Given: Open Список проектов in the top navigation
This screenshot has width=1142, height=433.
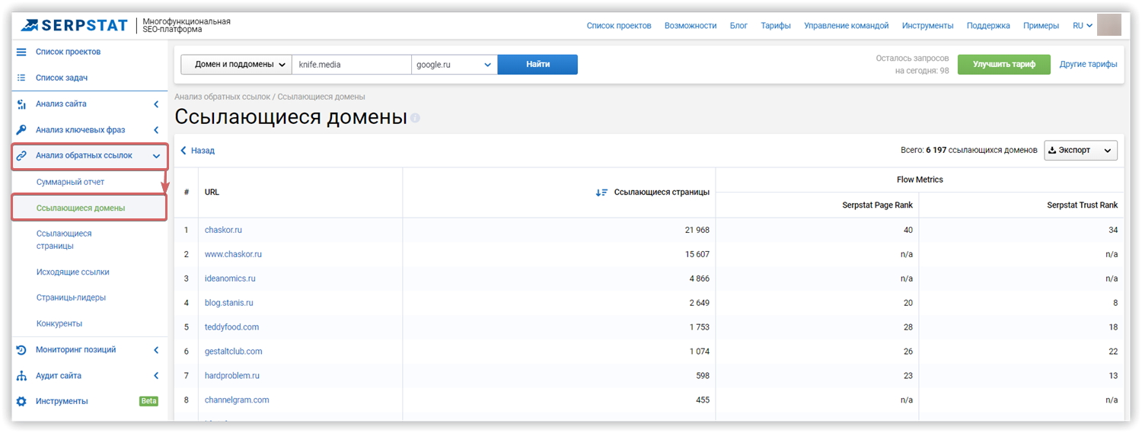Looking at the screenshot, I should [x=619, y=25].
